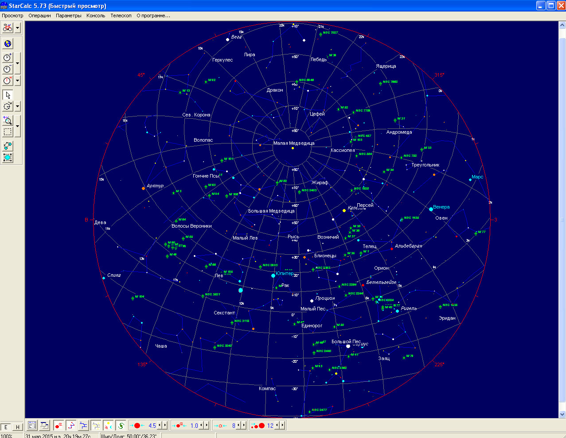Decrease the 4.5 star magnitude limit value
The width and height of the screenshot is (566, 438).
pos(160,426)
